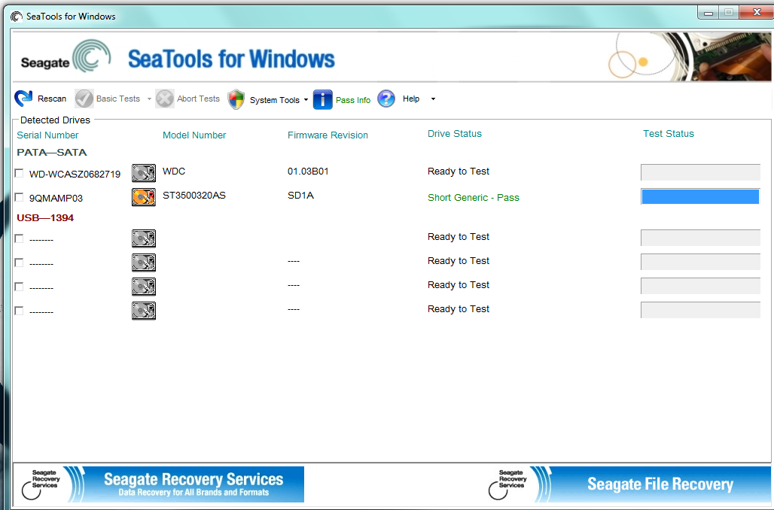Viewport: 774px width, 510px height.
Task: Check the 9QMAMP03 drive checkbox
Action: [x=20, y=197]
